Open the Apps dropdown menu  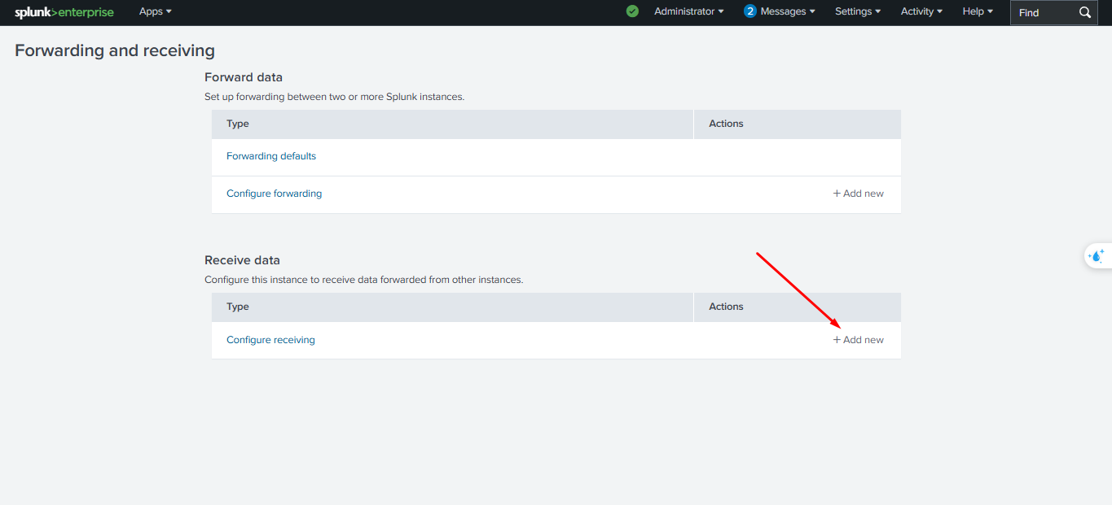tap(155, 11)
